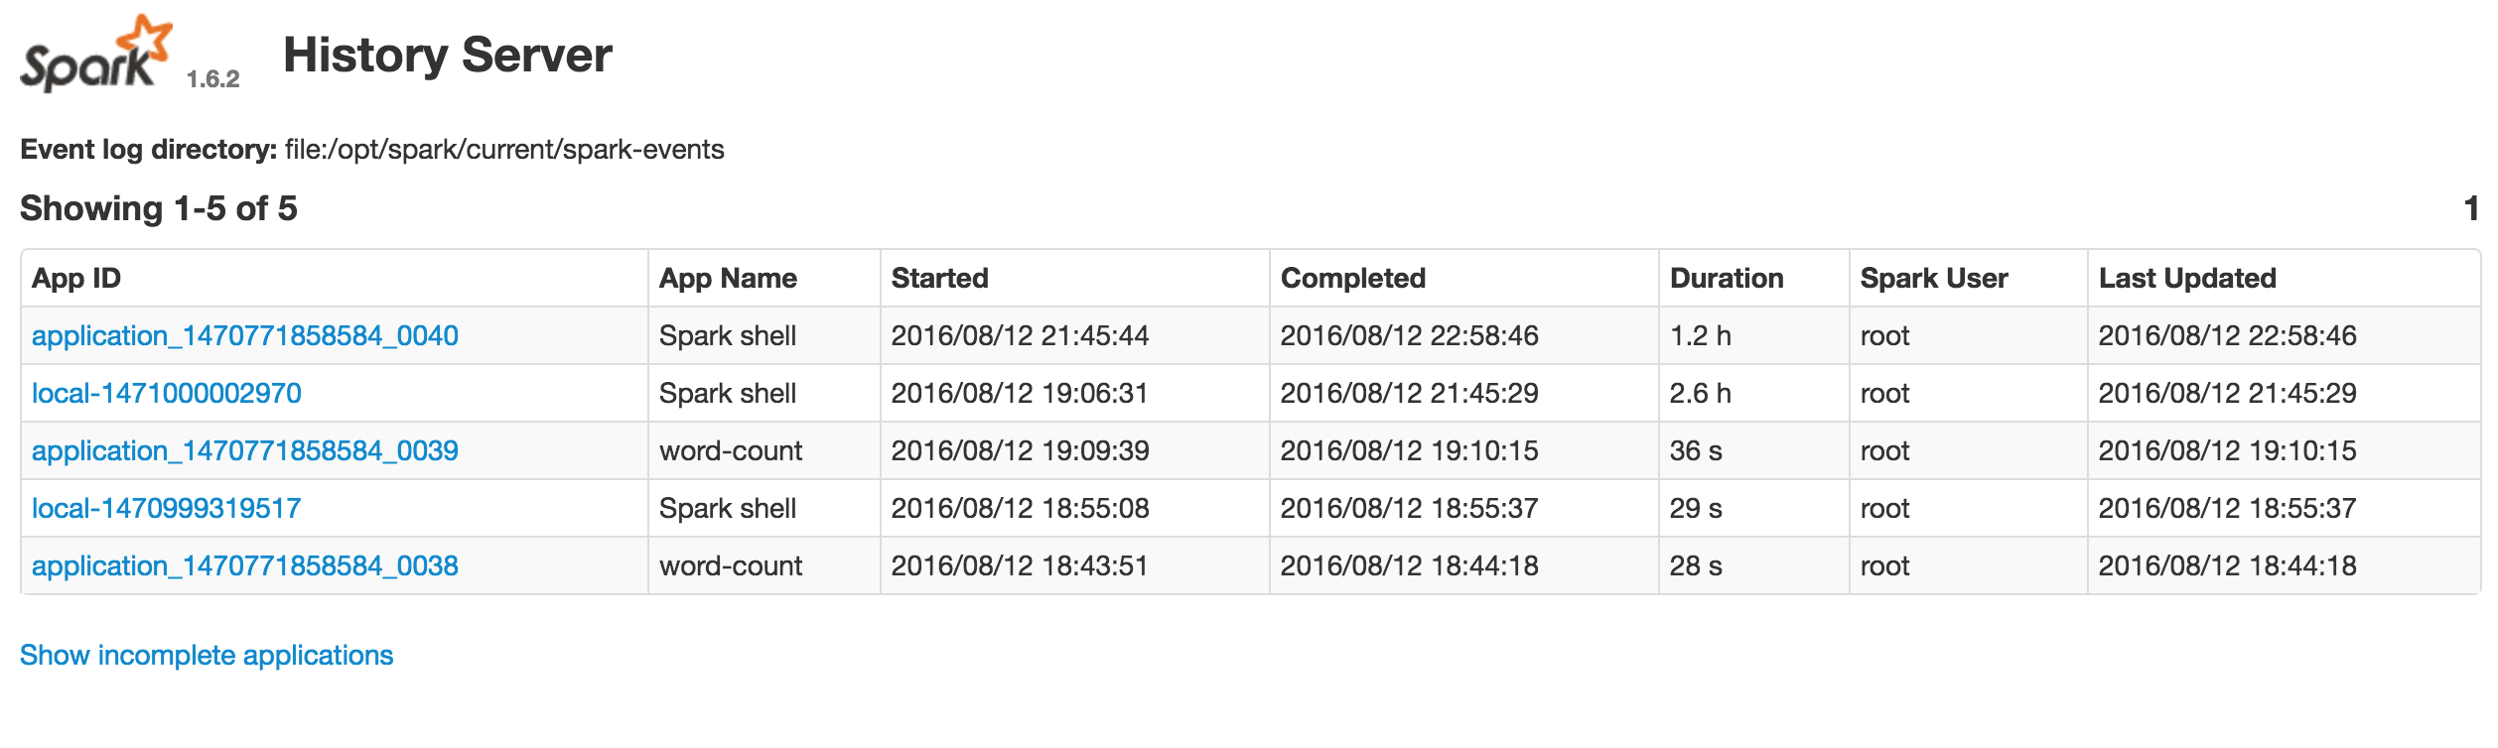This screenshot has width=2498, height=748.
Task: Click the Spark version 1.6.2 label
Action: point(213,79)
